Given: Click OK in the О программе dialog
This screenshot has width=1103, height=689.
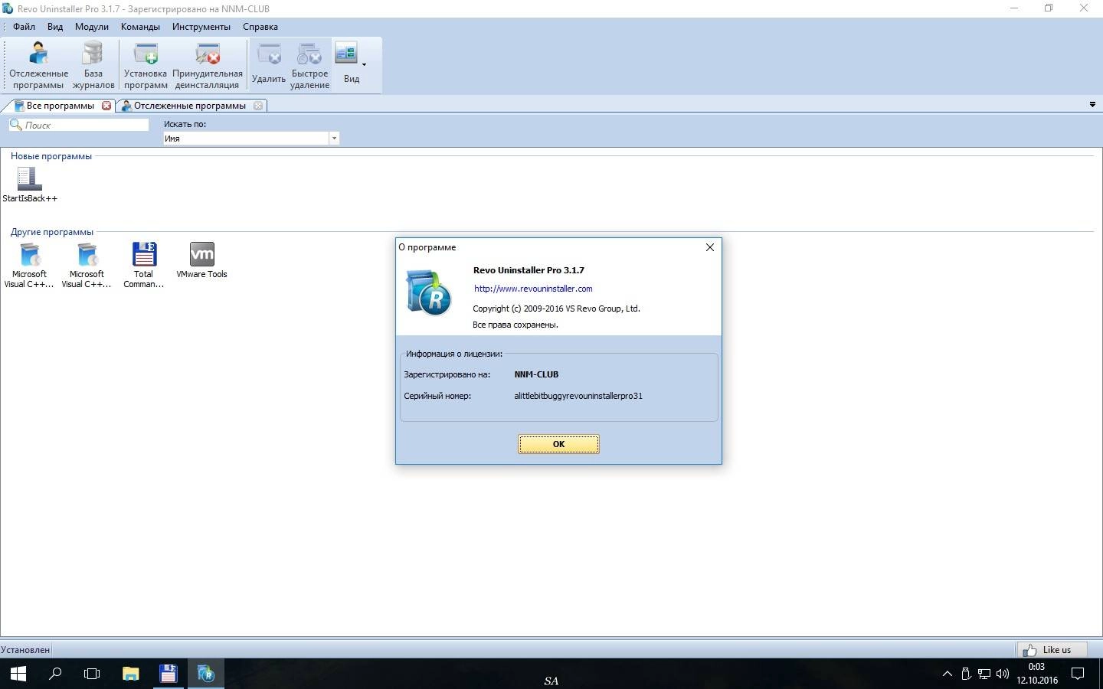Looking at the screenshot, I should (558, 444).
